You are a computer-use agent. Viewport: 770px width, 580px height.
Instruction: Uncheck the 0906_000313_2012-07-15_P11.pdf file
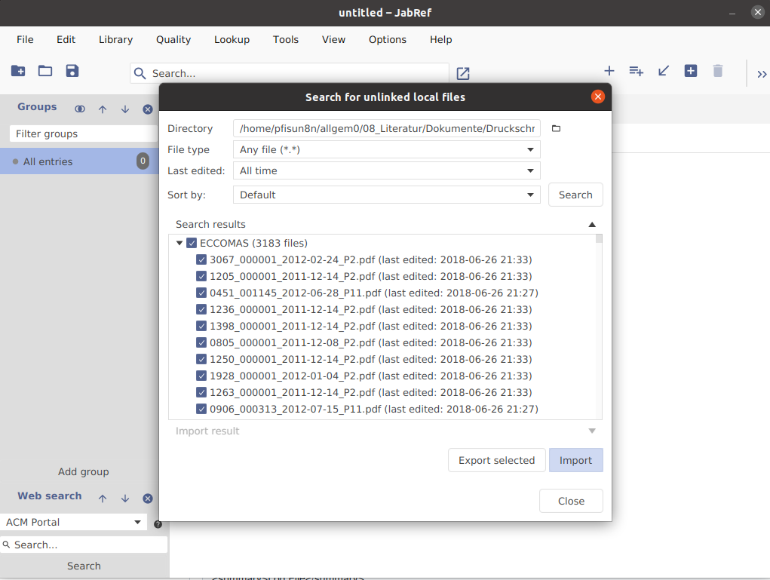201,409
